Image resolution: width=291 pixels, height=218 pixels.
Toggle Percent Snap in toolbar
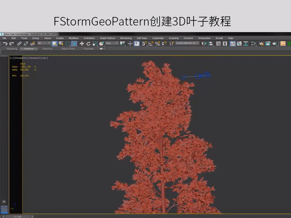pos(157,43)
